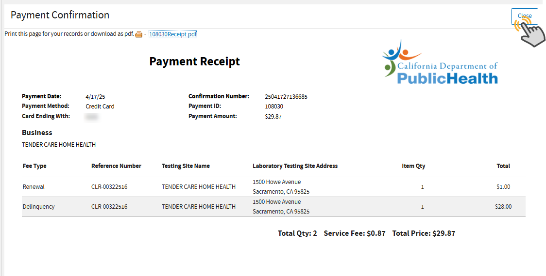This screenshot has width=546, height=276.
Task: Click the $28.00 Delinquency total
Action: (503, 207)
